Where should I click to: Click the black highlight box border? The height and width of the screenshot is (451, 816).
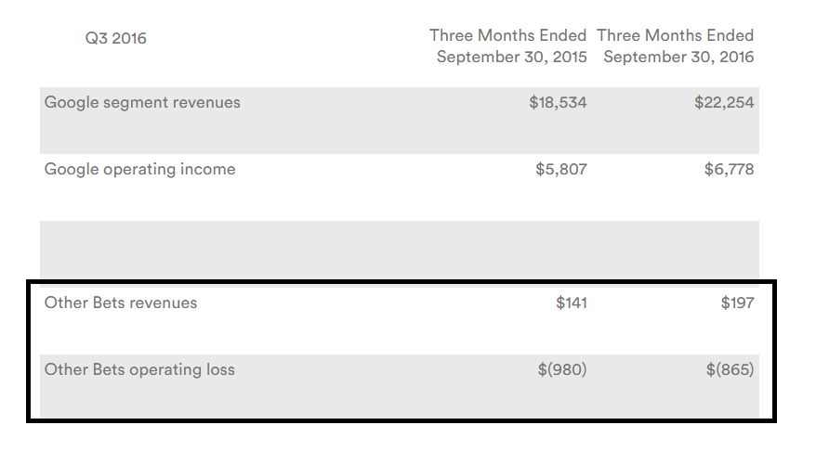pos(401,282)
